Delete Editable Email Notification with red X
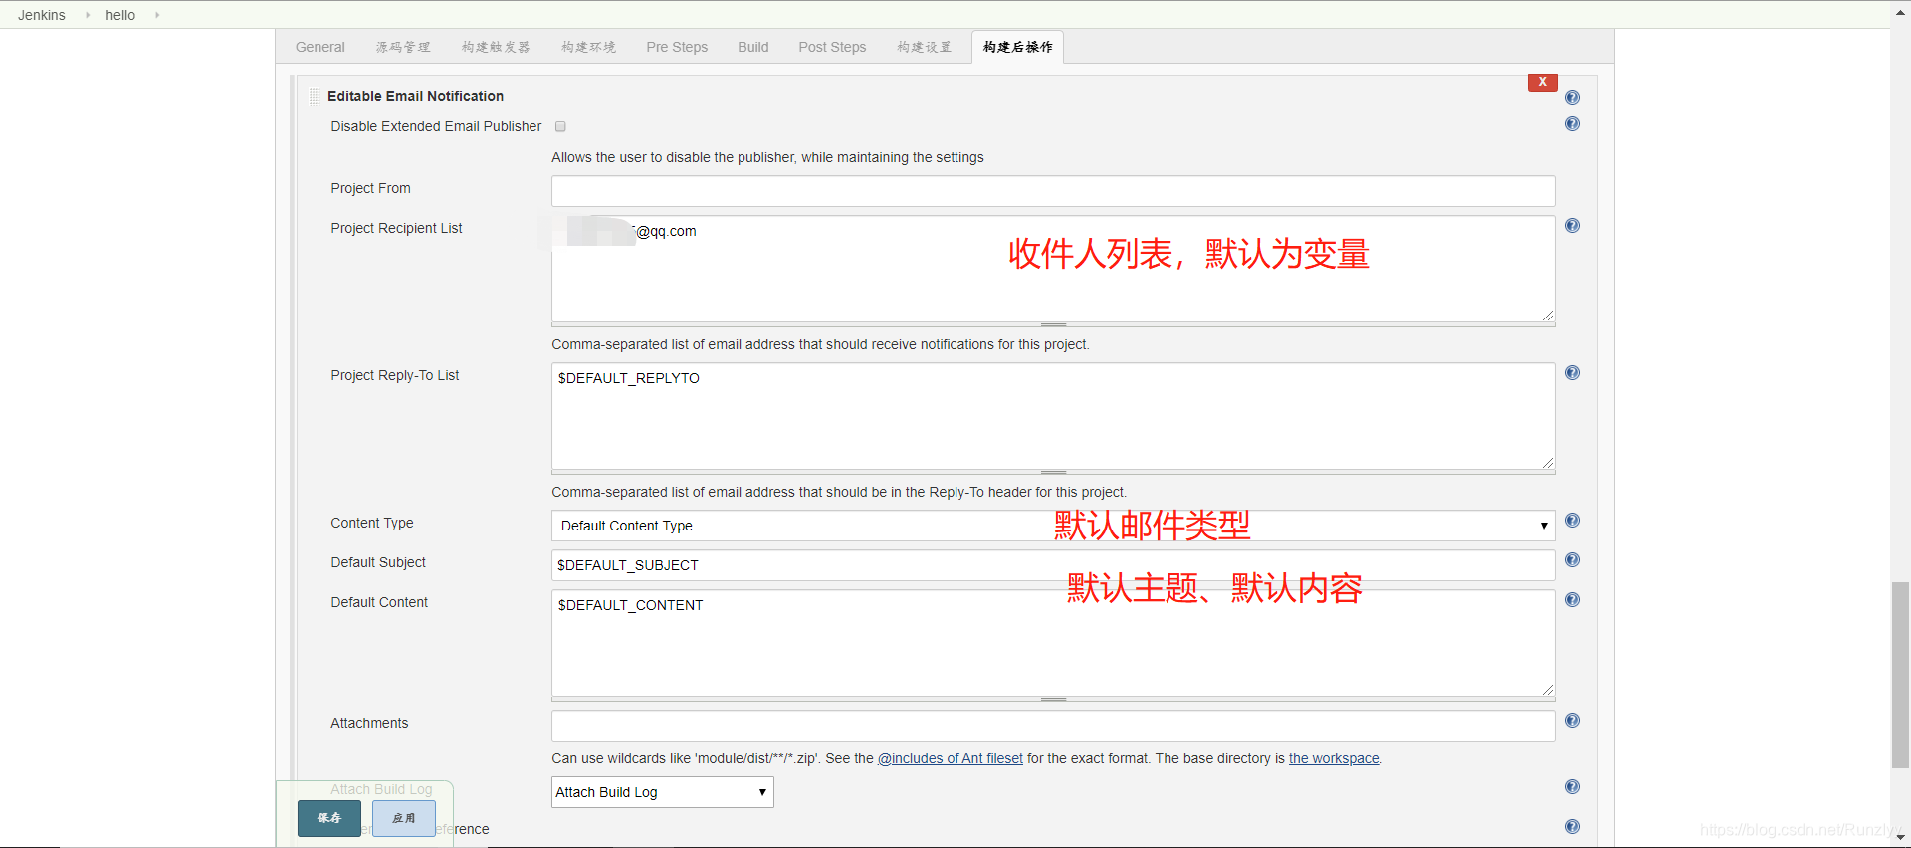 (1542, 82)
